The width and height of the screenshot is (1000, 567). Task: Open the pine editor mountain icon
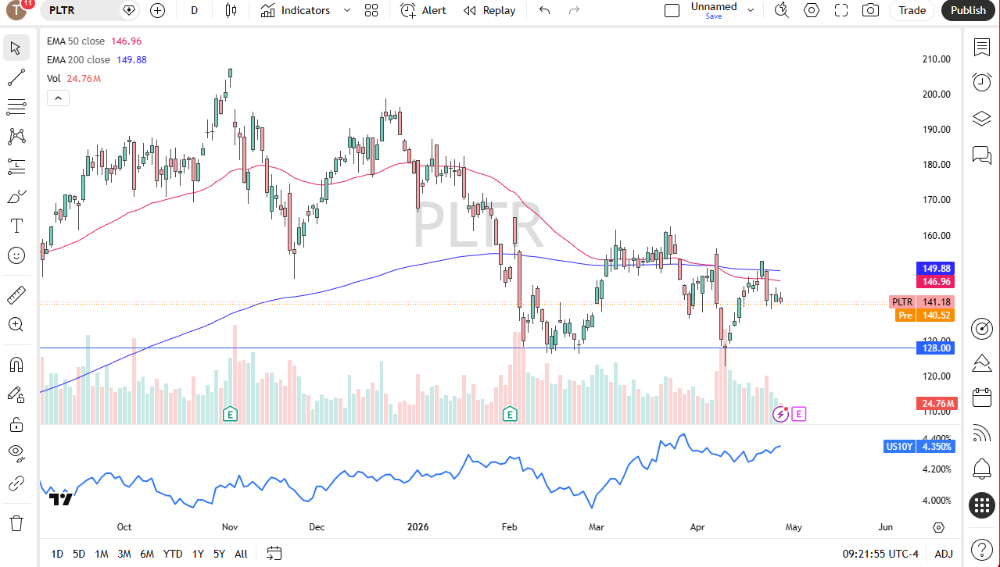(x=982, y=363)
